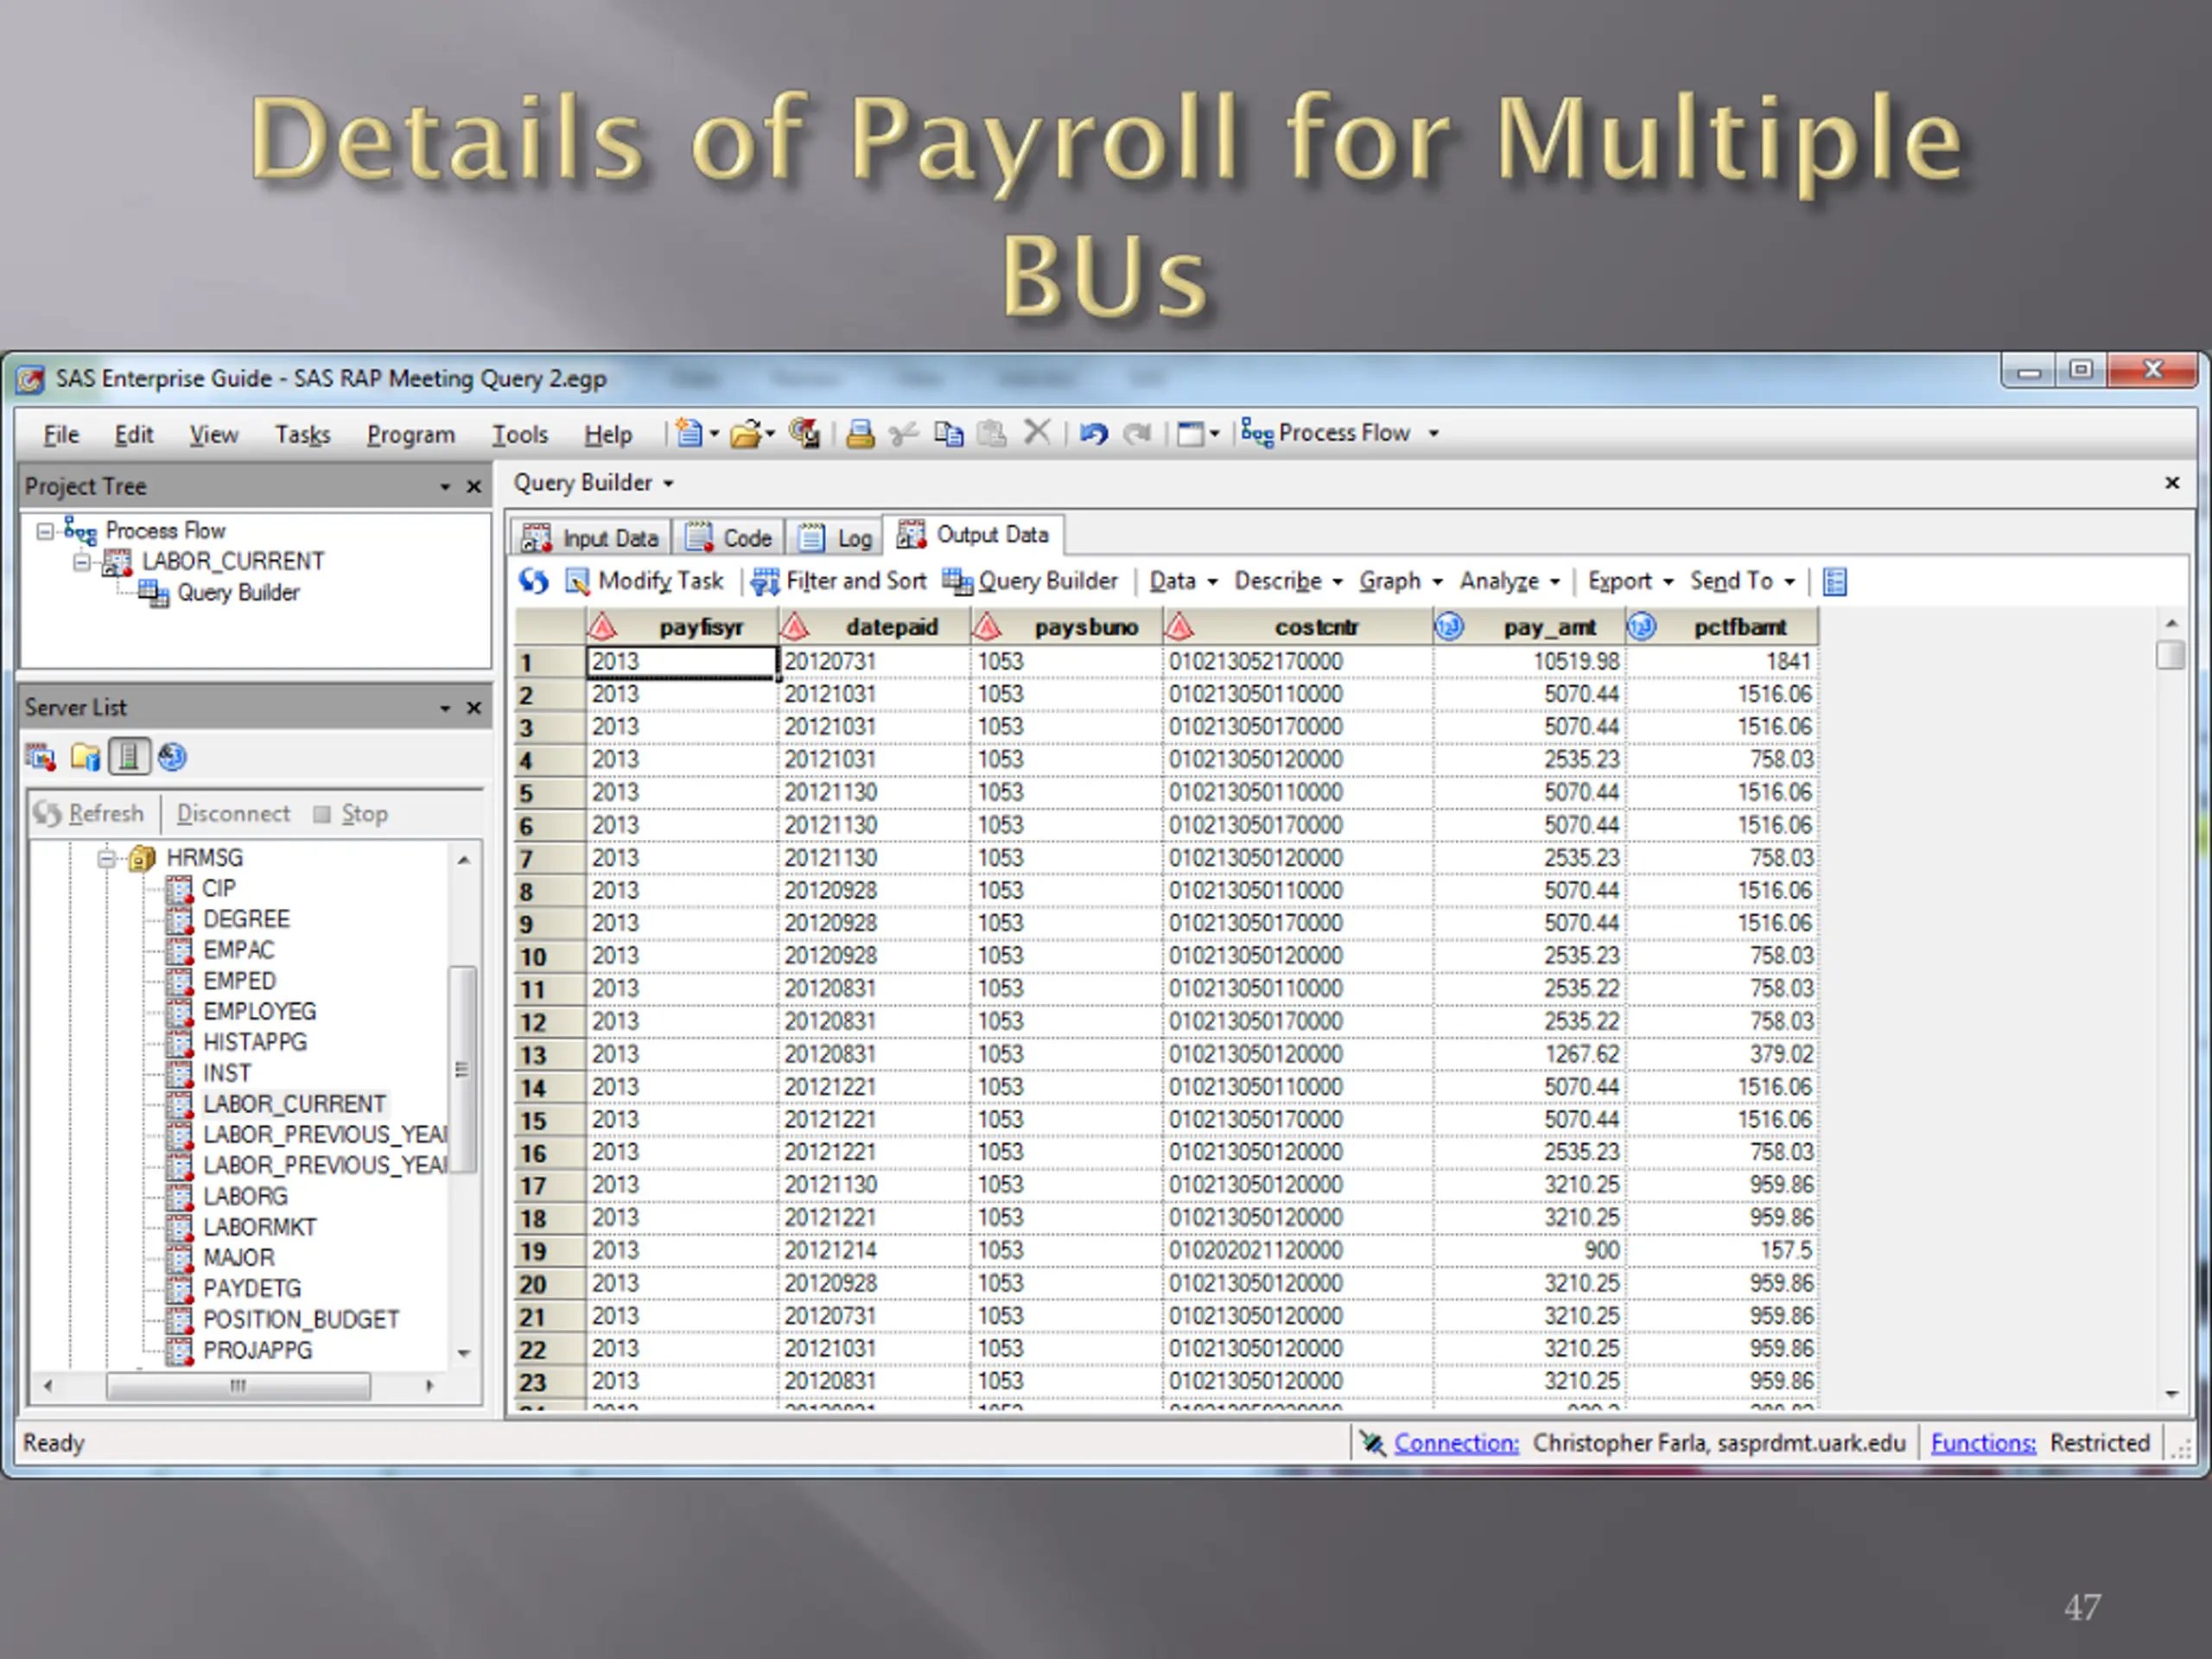Click the Filter and Sort button
The image size is (2212, 1659).
(x=840, y=581)
